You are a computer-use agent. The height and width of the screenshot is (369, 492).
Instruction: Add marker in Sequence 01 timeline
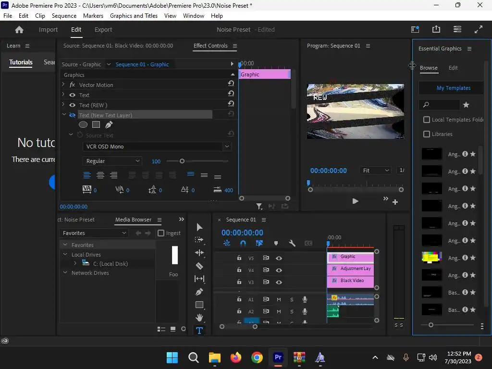(x=276, y=243)
